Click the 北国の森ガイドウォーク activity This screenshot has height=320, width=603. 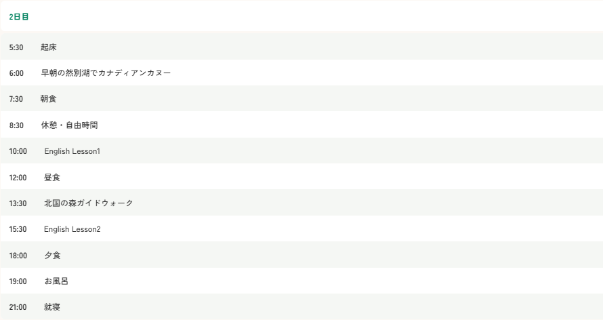[89, 203]
